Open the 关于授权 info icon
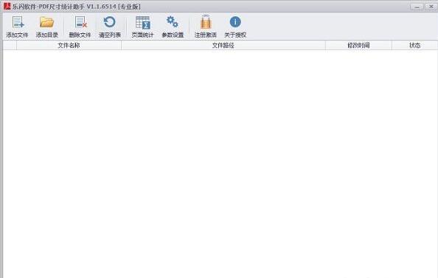The width and height of the screenshot is (438, 278). [235, 22]
